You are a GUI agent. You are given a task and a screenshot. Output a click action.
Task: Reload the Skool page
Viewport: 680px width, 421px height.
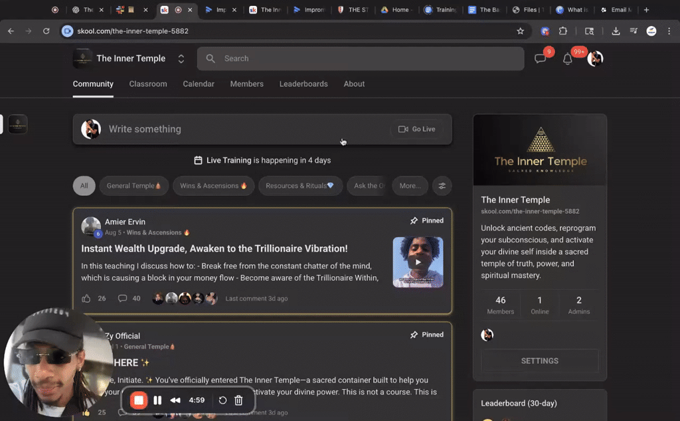46,31
